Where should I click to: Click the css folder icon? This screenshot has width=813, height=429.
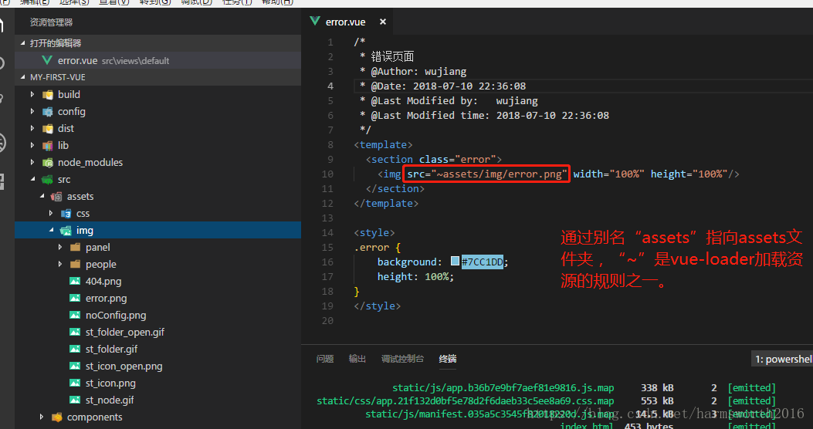66,214
